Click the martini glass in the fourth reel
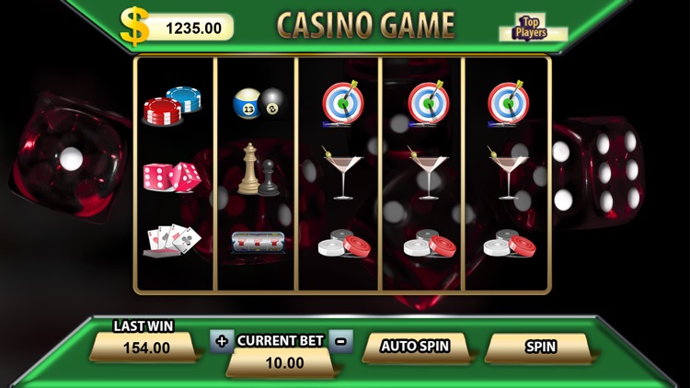 428,173
